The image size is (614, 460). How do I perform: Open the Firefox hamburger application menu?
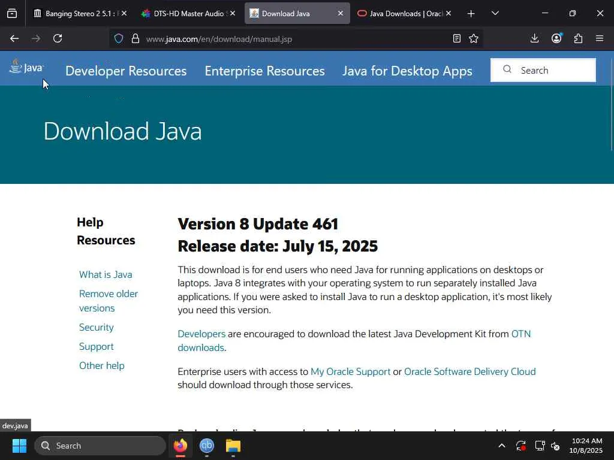pyautogui.click(x=600, y=38)
